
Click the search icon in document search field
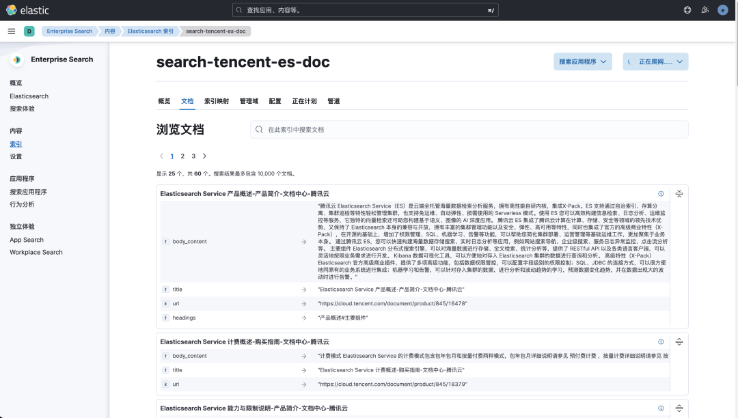pyautogui.click(x=259, y=129)
